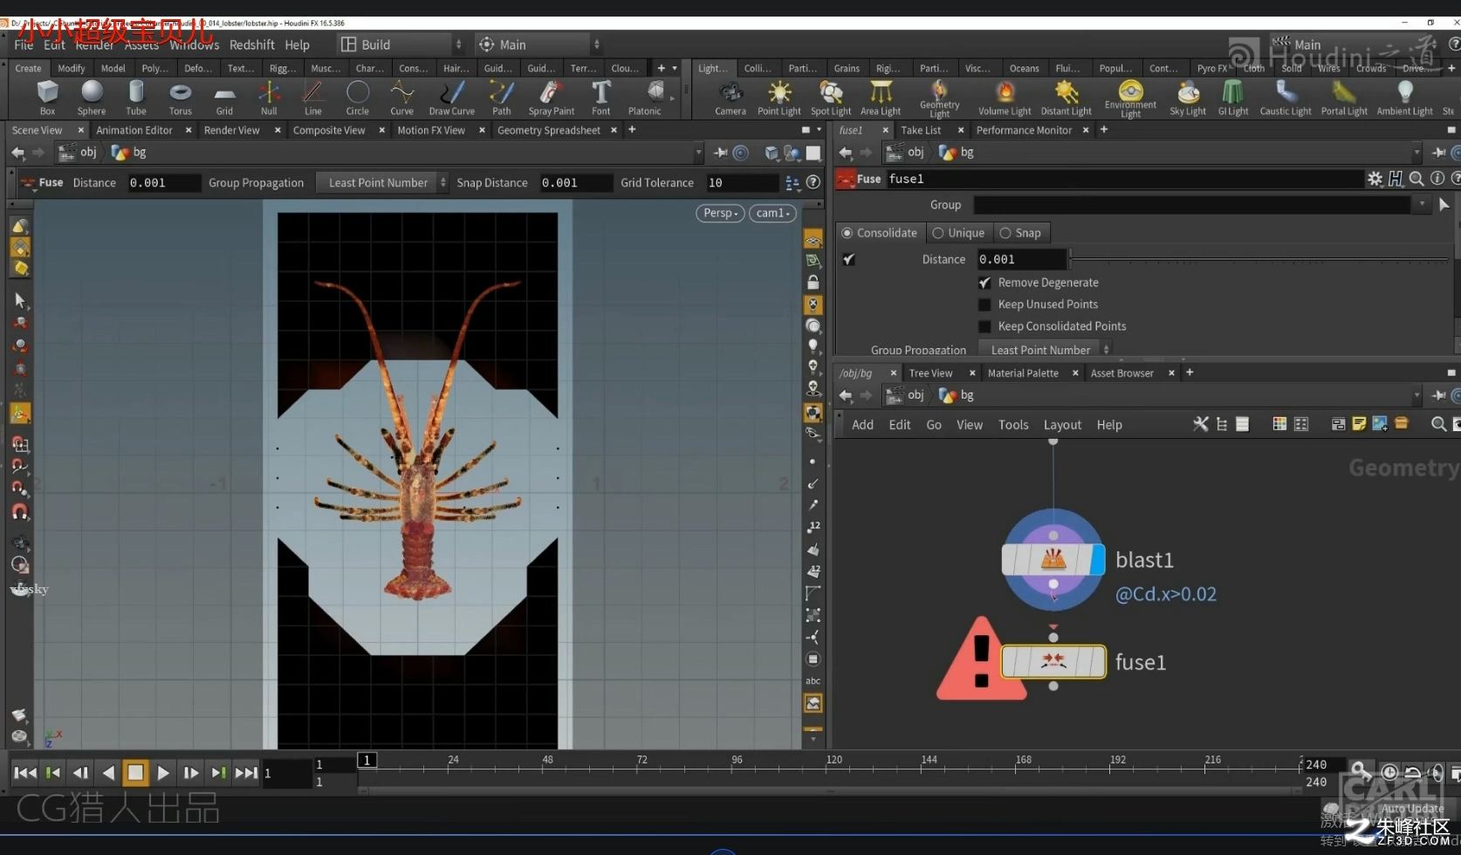This screenshot has height=855, width=1461.
Task: Click the Distance parameter slider
Action: tap(1259, 259)
